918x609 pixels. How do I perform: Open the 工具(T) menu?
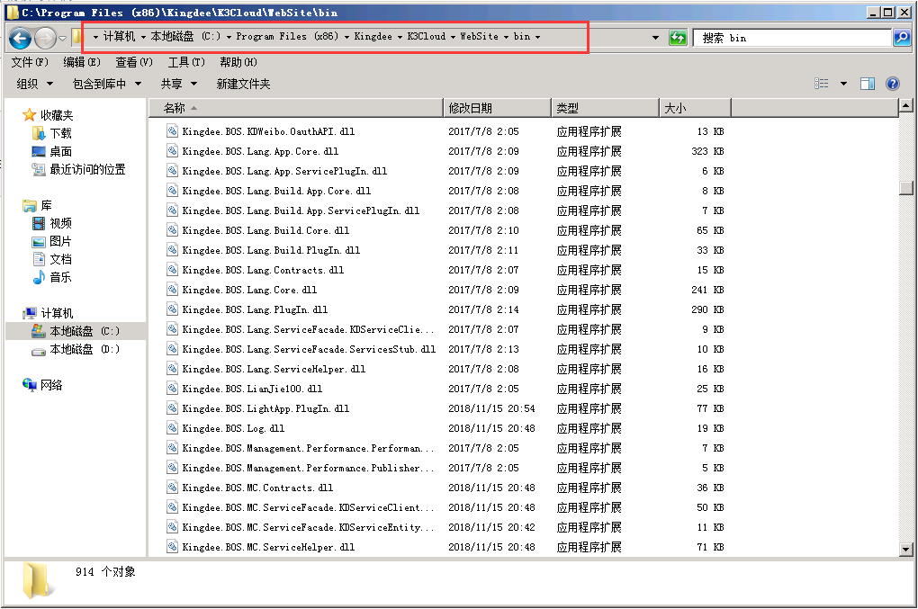click(x=186, y=62)
